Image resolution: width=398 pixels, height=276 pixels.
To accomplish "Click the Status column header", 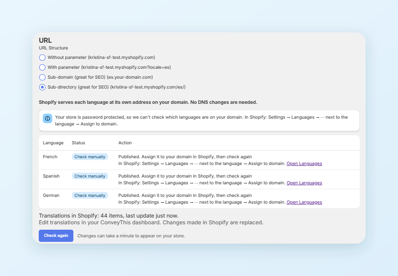I will tap(78, 142).
